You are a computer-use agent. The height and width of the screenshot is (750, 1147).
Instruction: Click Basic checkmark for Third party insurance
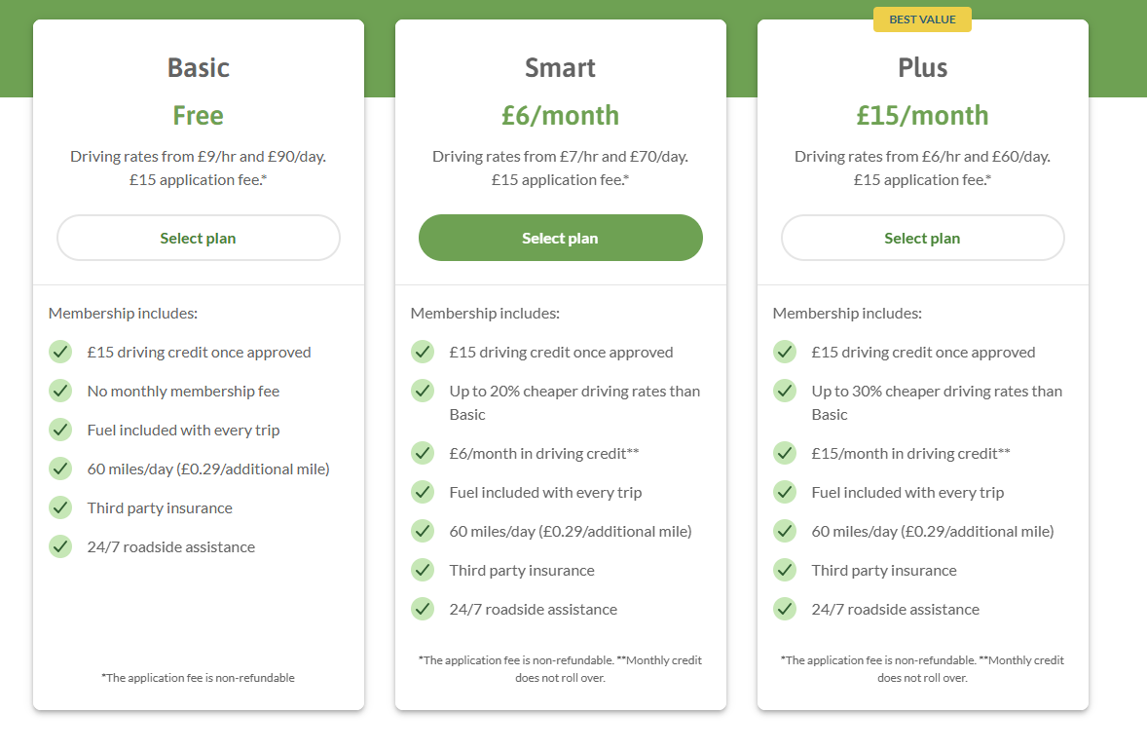point(60,507)
